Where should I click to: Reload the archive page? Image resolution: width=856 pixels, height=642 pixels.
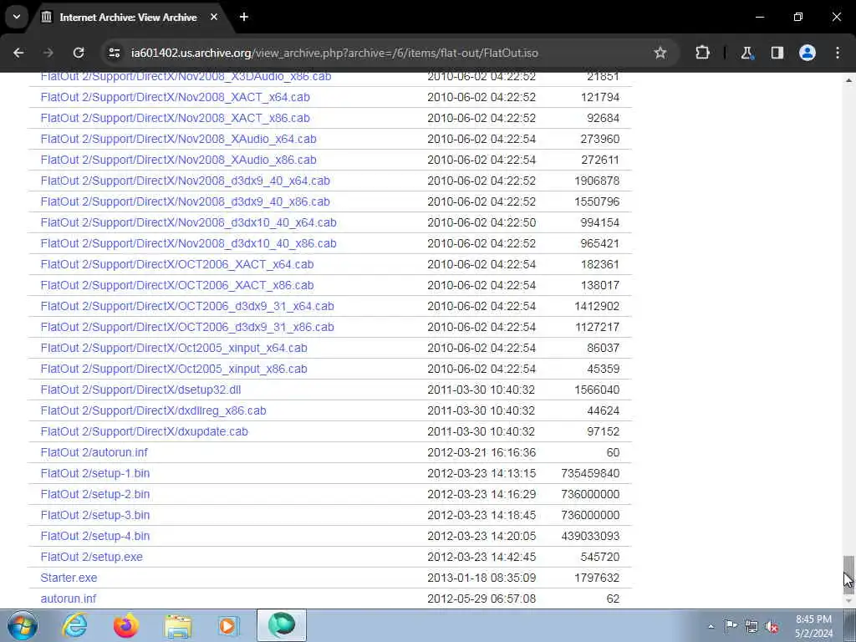[79, 53]
